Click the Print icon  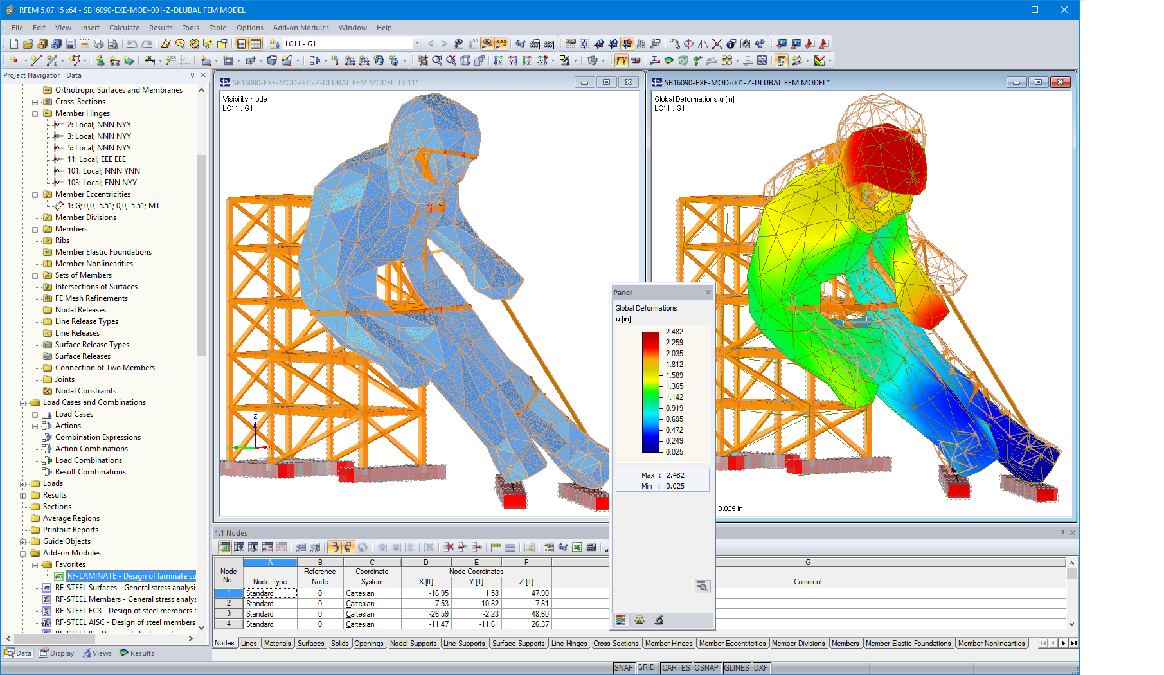pyautogui.click(x=99, y=44)
